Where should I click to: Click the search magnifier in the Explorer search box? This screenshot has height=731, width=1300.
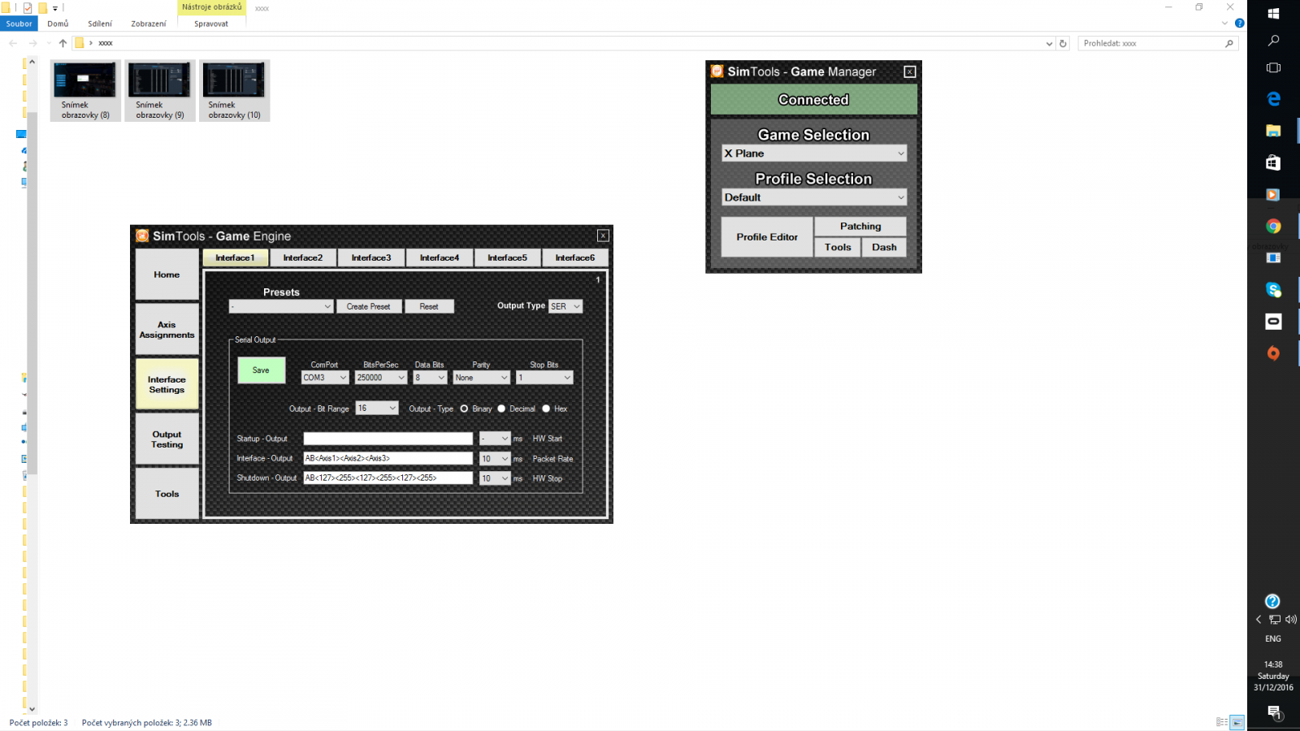pos(1229,43)
